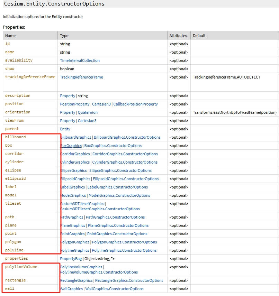Open the CylinderGraphics link
The height and width of the screenshot is (296, 279).
pyautogui.click(x=75, y=162)
